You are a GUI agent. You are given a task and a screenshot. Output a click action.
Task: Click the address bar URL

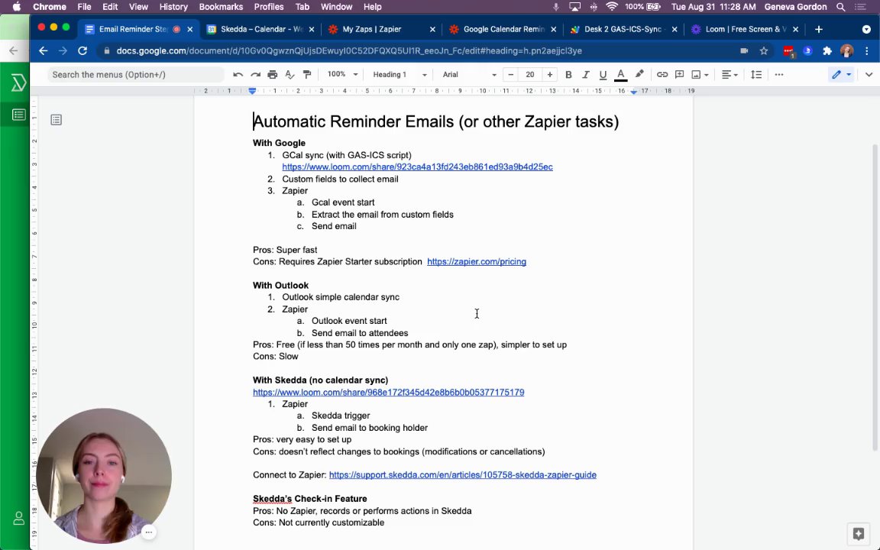tap(349, 51)
